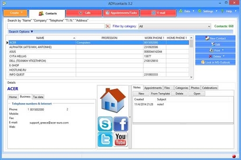Screen dimensions: 241x160
Task: Select the ALPHATEK contact row
Action: pos(99,47)
